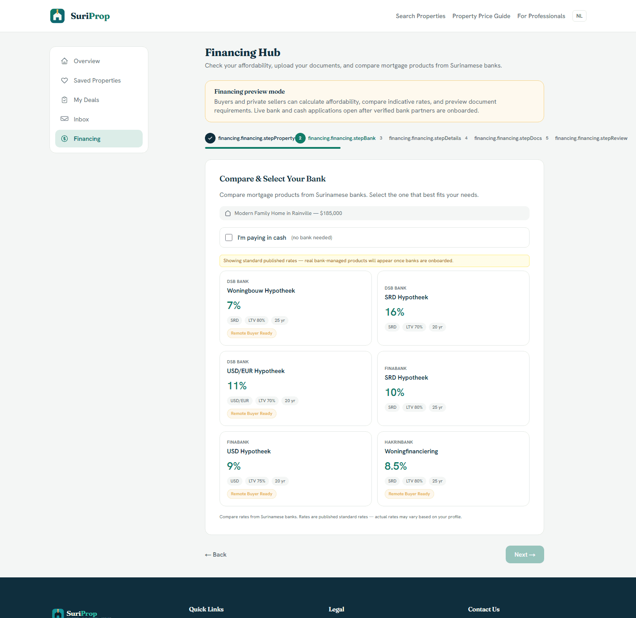The width and height of the screenshot is (636, 618).
Task: Click the 9% rate value
Action: [x=234, y=466]
